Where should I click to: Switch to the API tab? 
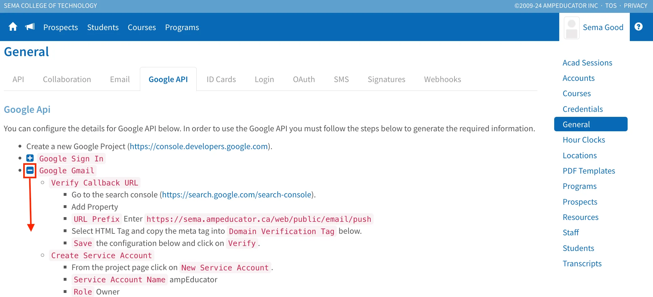click(x=18, y=79)
